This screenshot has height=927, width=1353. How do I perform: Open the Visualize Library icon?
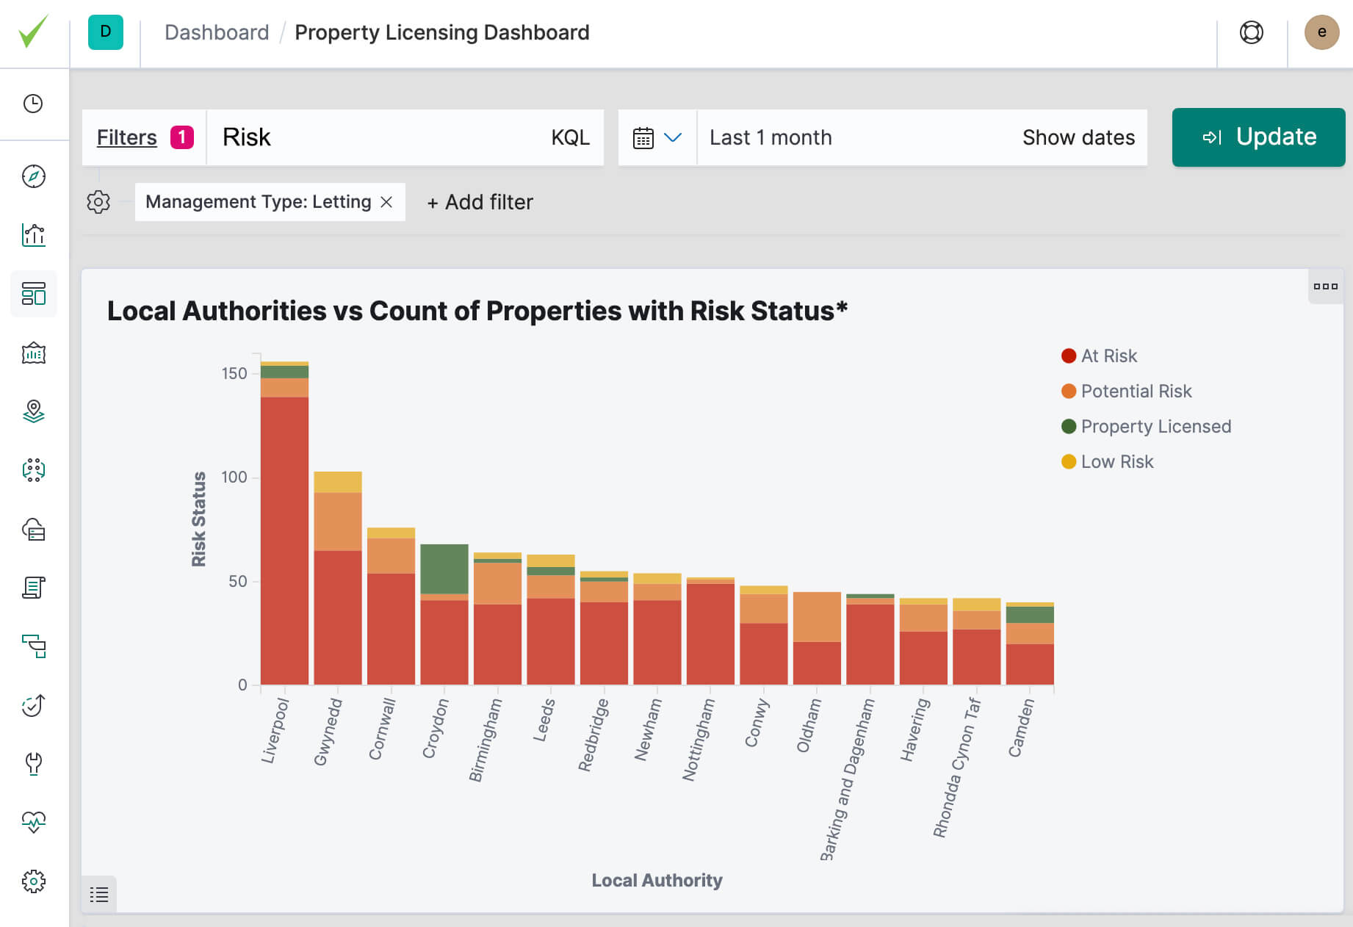click(x=33, y=236)
